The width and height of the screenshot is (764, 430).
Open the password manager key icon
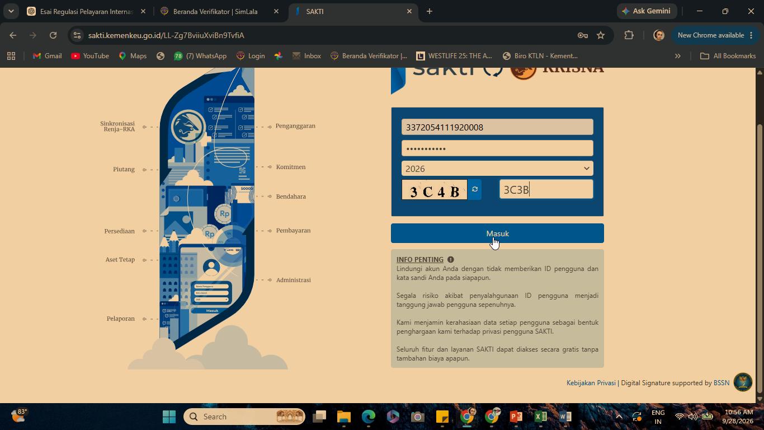click(582, 35)
